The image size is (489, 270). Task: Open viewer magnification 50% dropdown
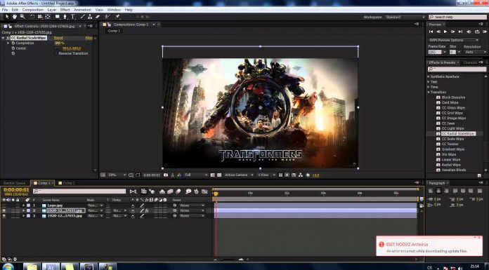[x=117, y=175]
